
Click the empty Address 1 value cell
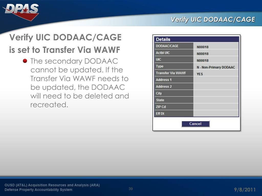point(216,80)
